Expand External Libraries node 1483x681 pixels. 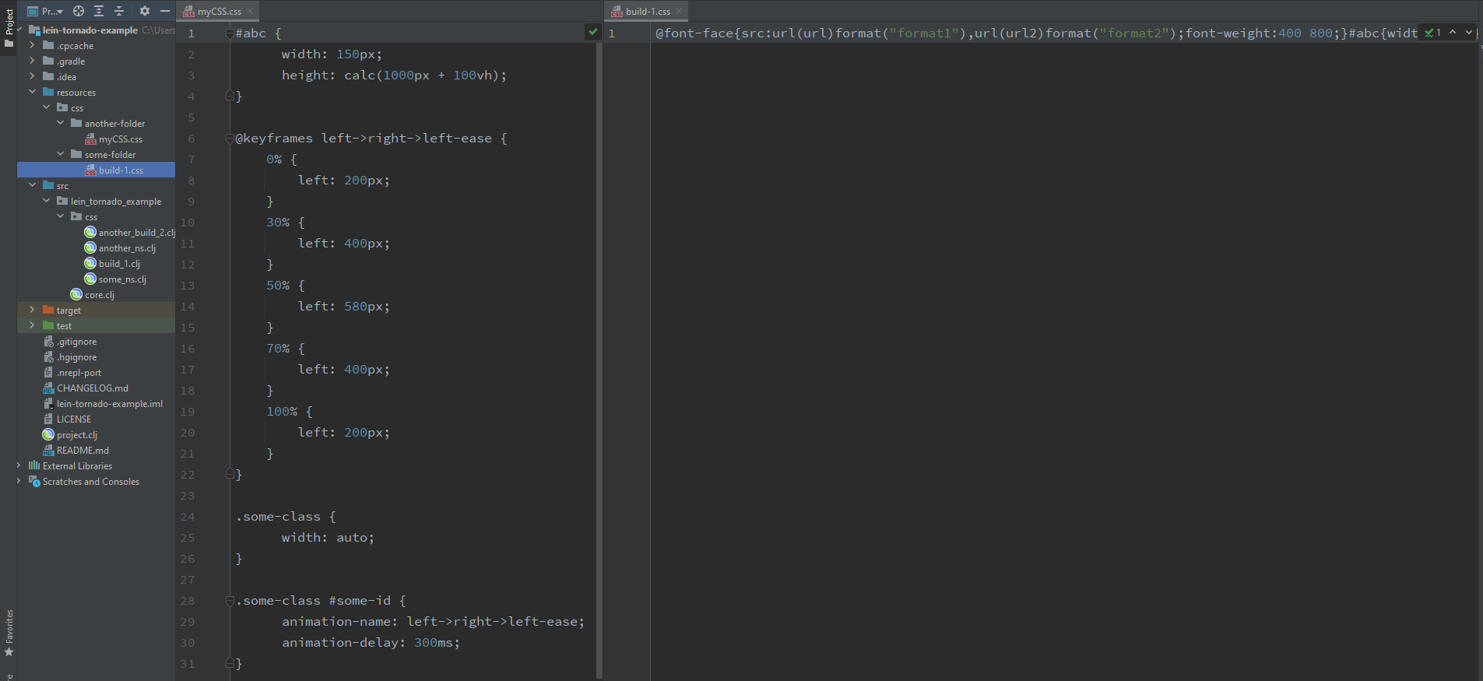pos(19,465)
